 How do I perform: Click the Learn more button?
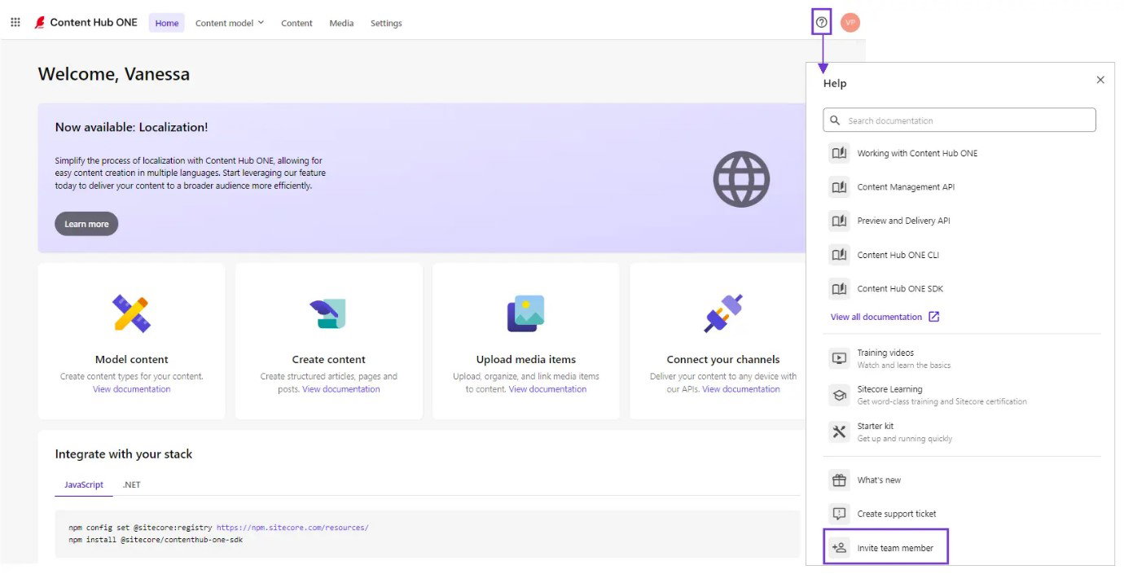[x=86, y=224]
